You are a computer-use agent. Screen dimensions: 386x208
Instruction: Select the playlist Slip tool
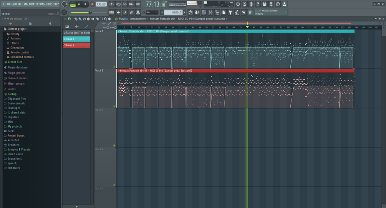[x=93, y=19]
